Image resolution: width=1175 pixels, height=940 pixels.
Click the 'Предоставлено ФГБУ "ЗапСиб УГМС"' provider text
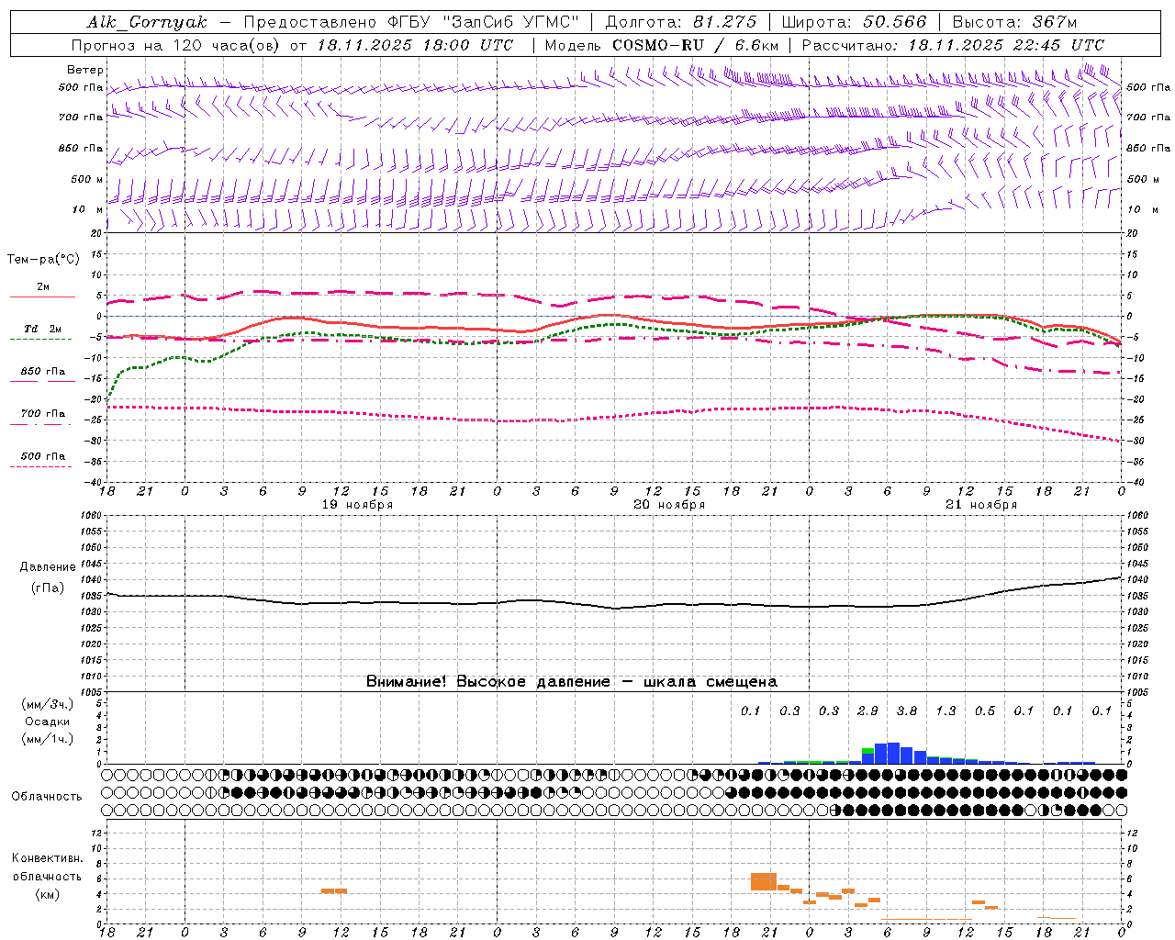pyautogui.click(x=411, y=22)
